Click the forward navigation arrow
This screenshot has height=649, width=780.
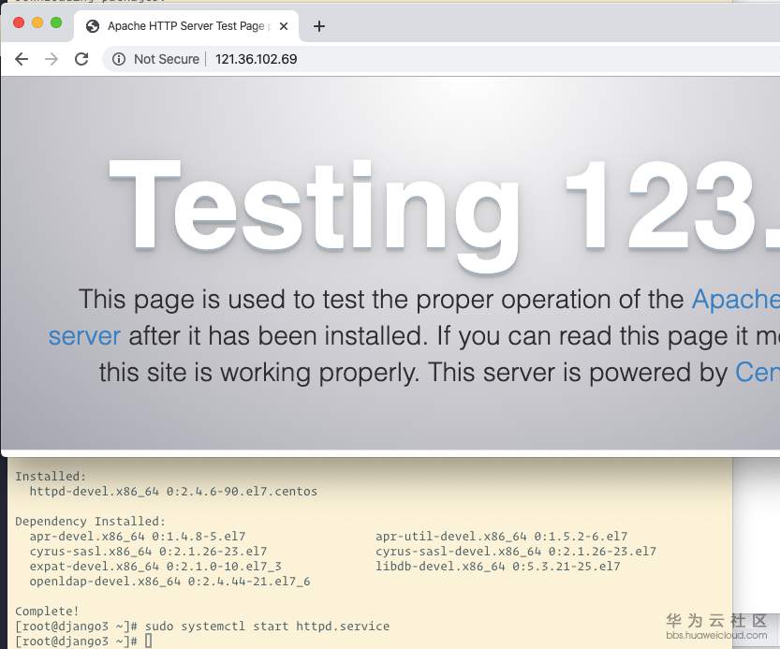pyautogui.click(x=52, y=59)
